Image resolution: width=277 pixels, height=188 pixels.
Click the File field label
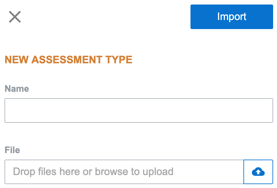pyautogui.click(x=12, y=150)
